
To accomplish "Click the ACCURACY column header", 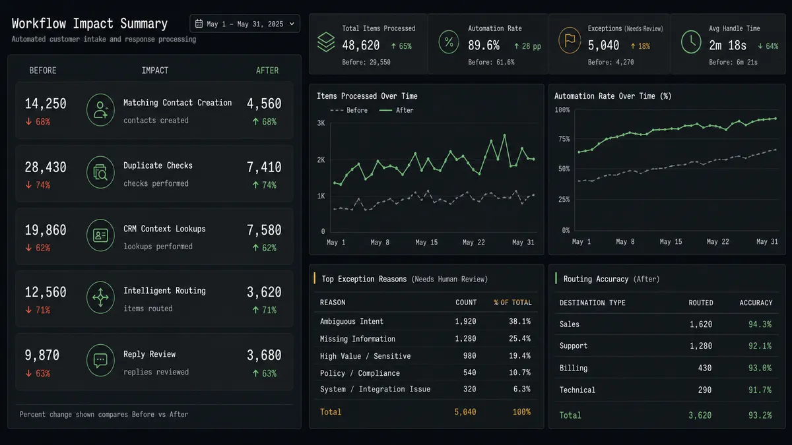I will tap(756, 303).
